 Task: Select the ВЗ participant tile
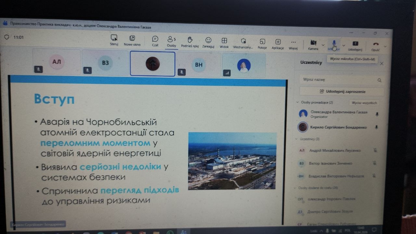[x=105, y=62]
